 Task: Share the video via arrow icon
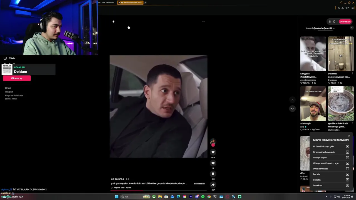[213, 185]
